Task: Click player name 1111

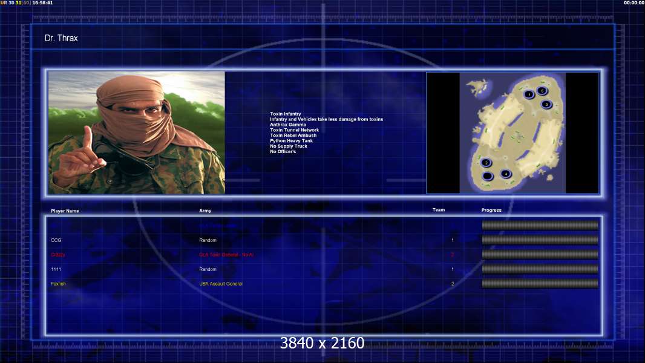Action: pos(56,269)
